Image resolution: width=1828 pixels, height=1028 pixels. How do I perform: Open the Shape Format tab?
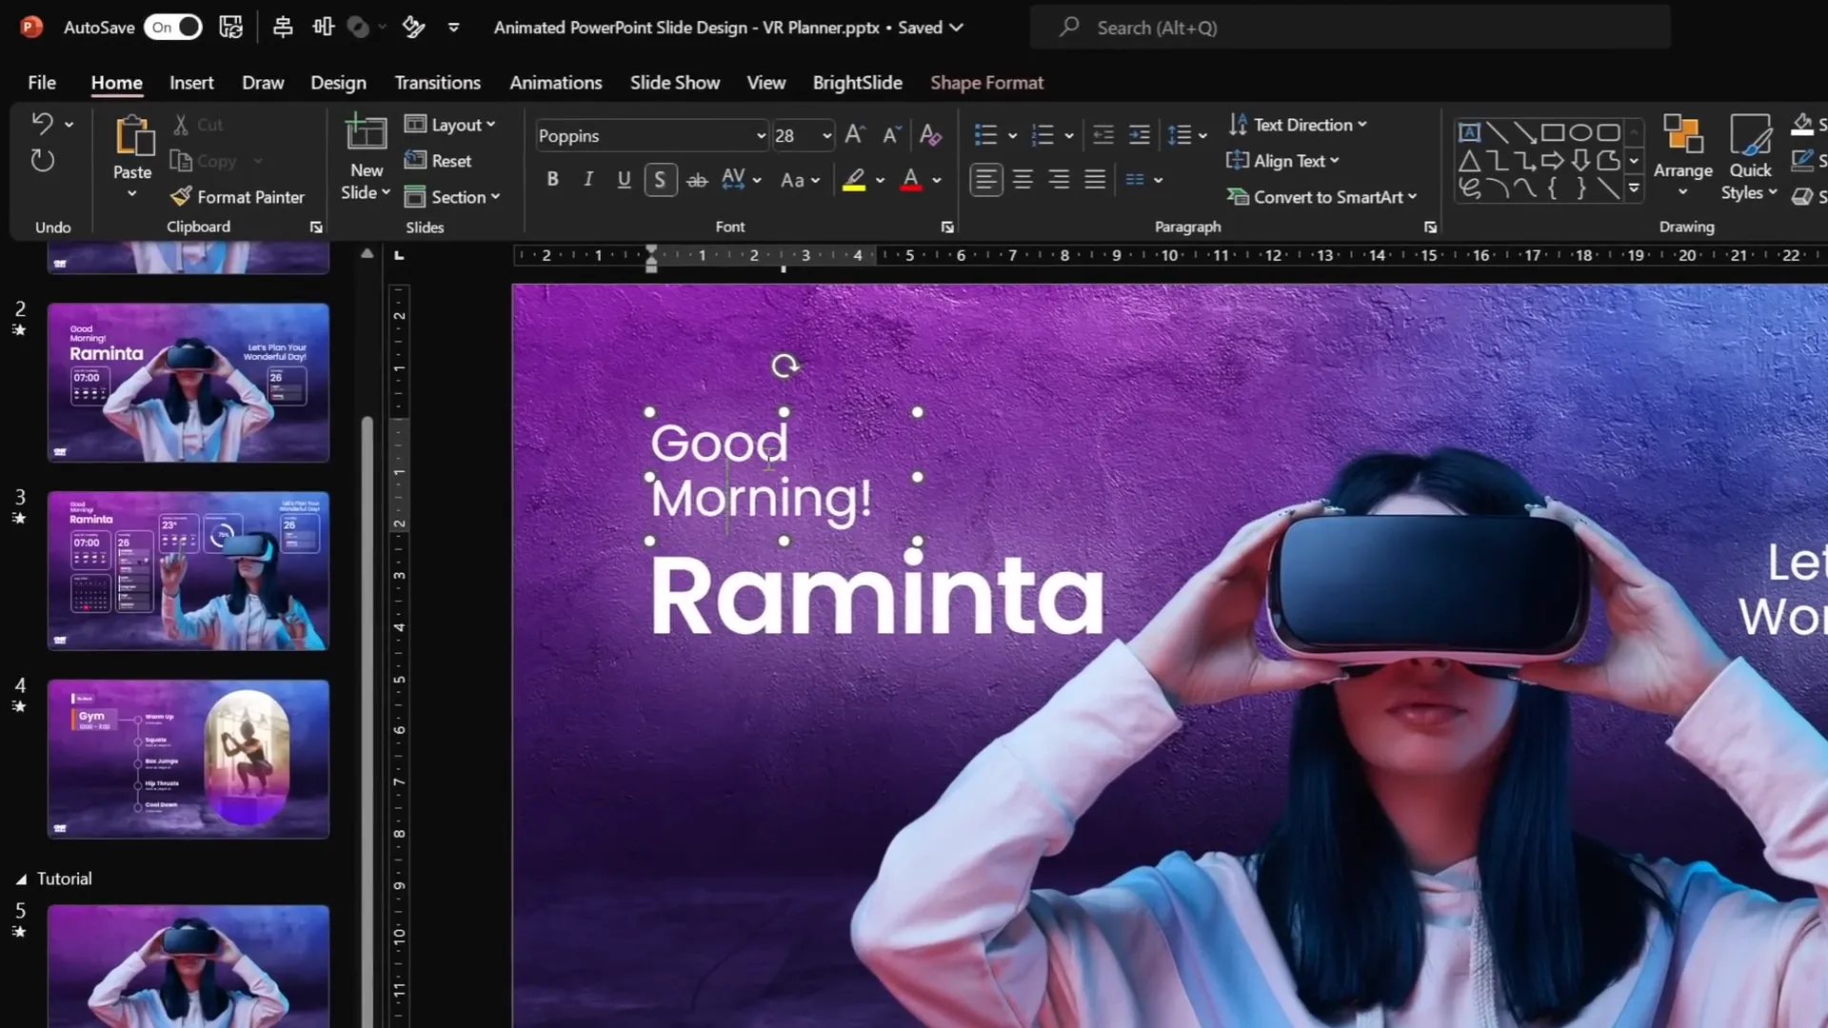point(986,83)
